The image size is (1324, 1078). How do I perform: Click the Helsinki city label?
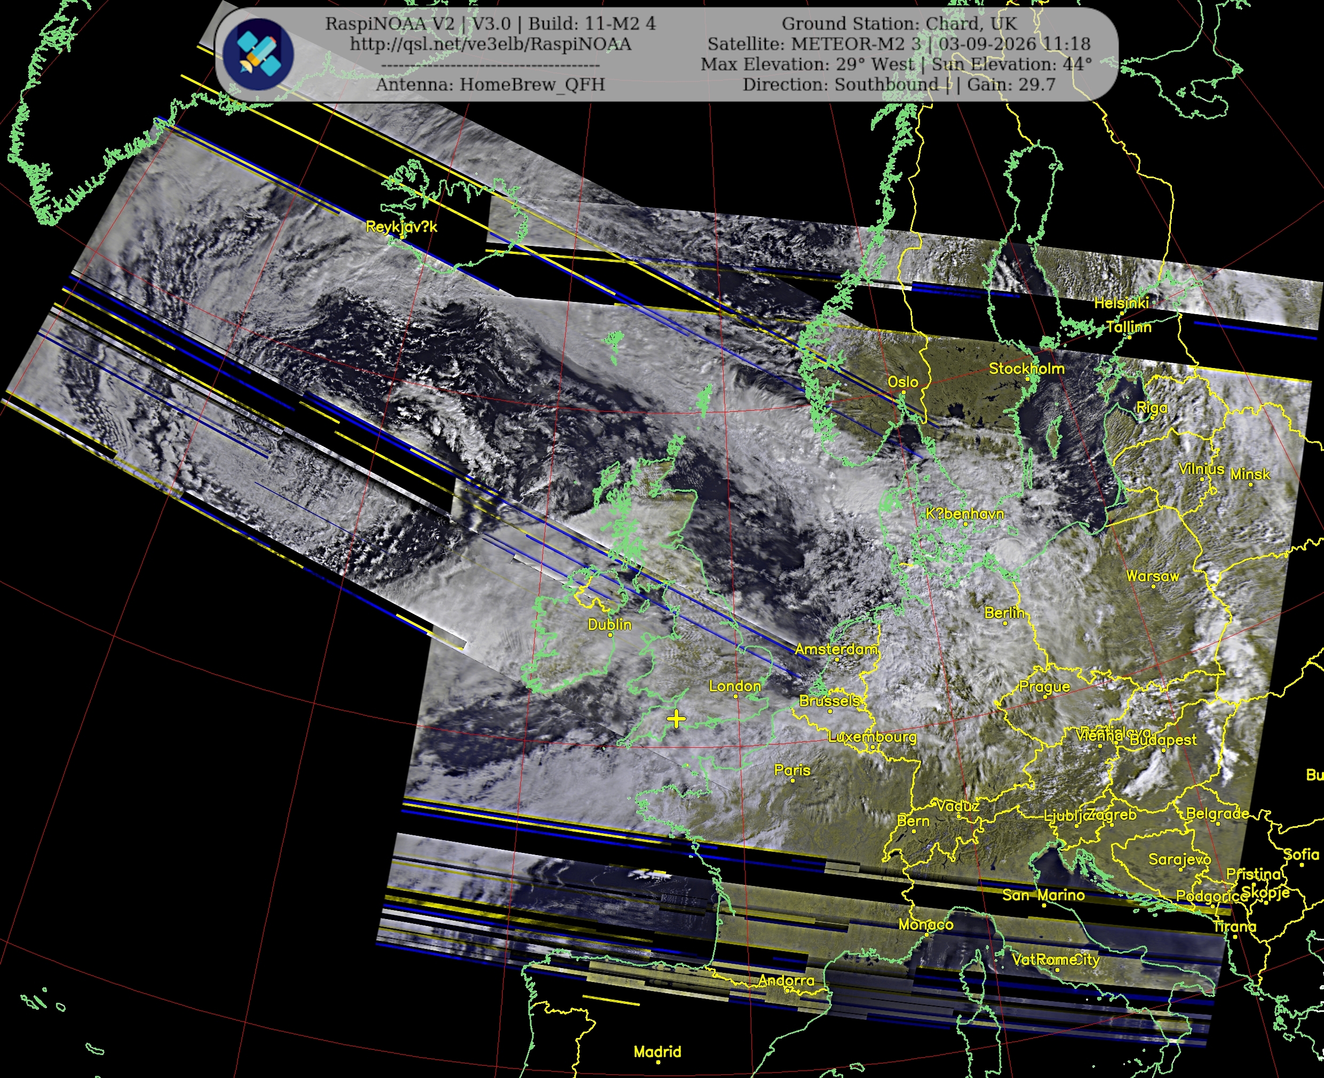pyautogui.click(x=1121, y=302)
